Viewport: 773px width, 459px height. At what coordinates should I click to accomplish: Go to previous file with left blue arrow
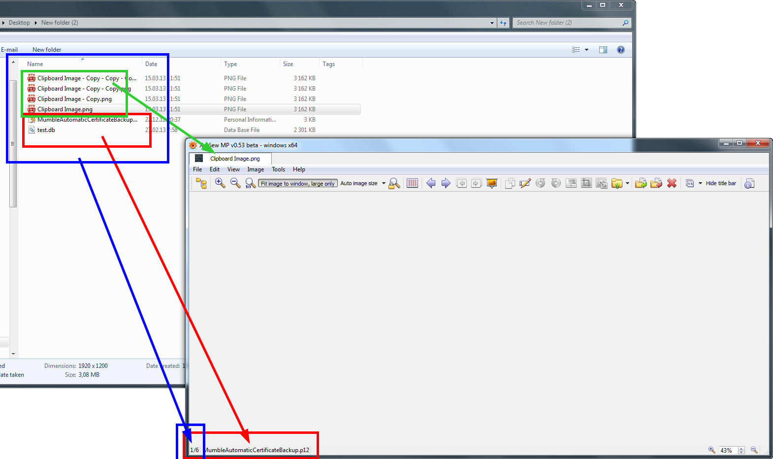(x=431, y=183)
